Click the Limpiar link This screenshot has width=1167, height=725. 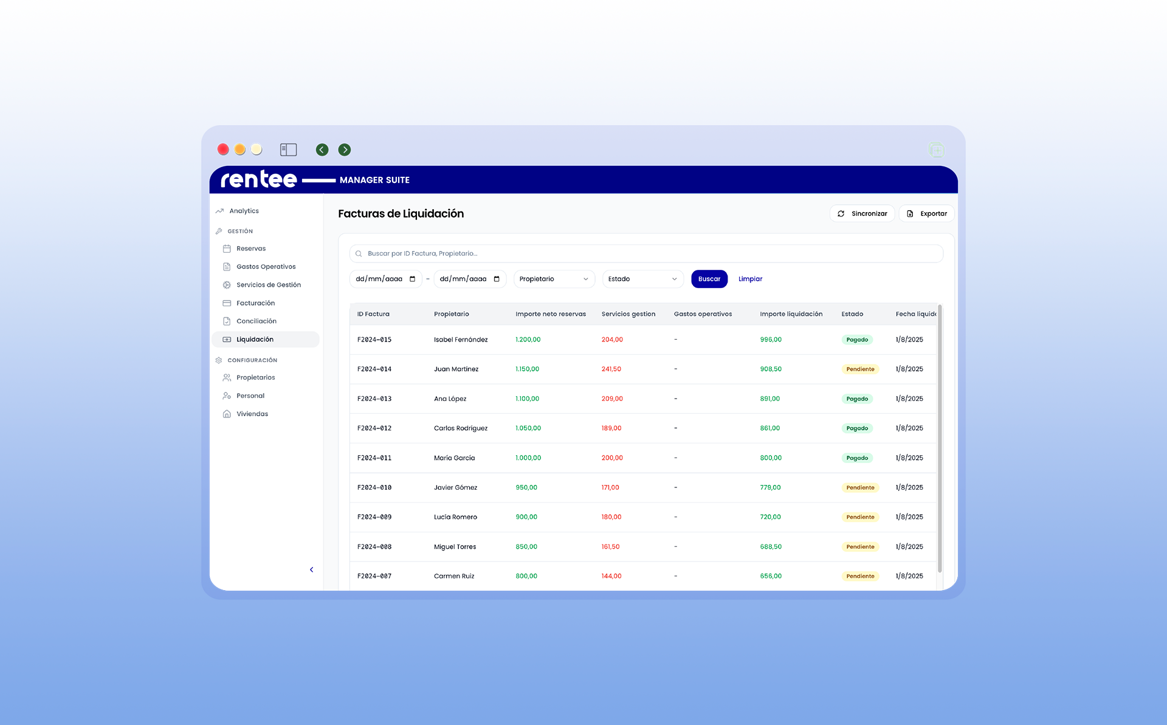(x=750, y=279)
